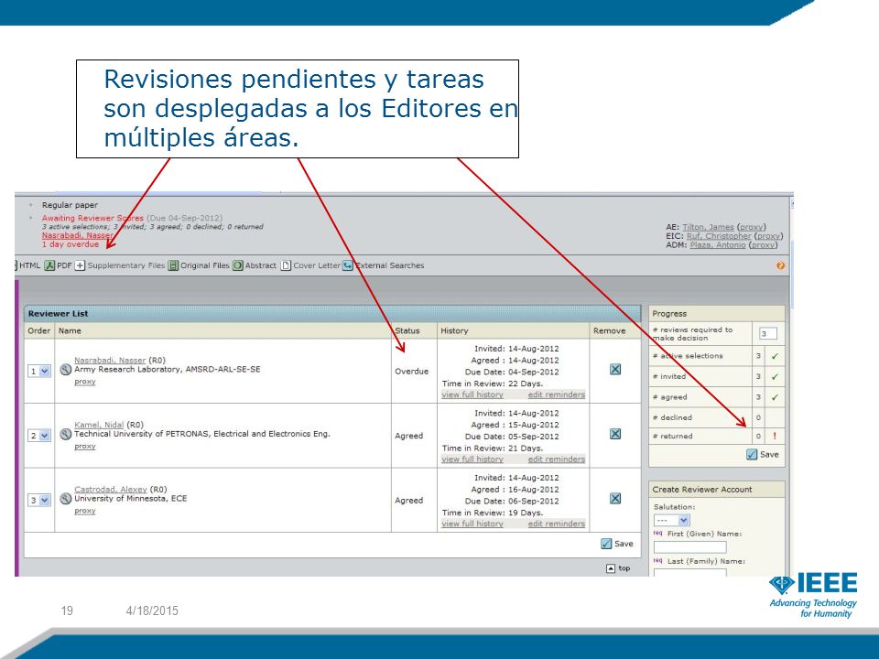Open Supplementary Files plus icon
Viewport: 879px width, 659px height.
click(x=81, y=265)
